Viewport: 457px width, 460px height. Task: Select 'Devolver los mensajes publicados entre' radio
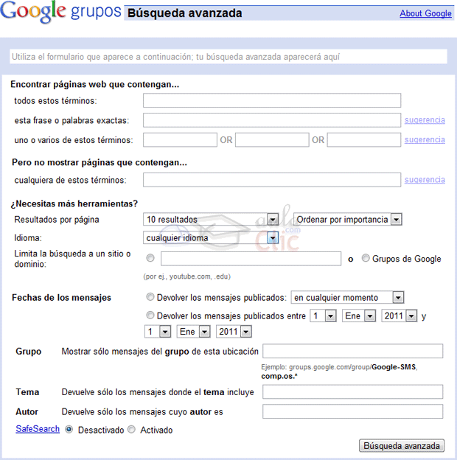[x=150, y=316]
